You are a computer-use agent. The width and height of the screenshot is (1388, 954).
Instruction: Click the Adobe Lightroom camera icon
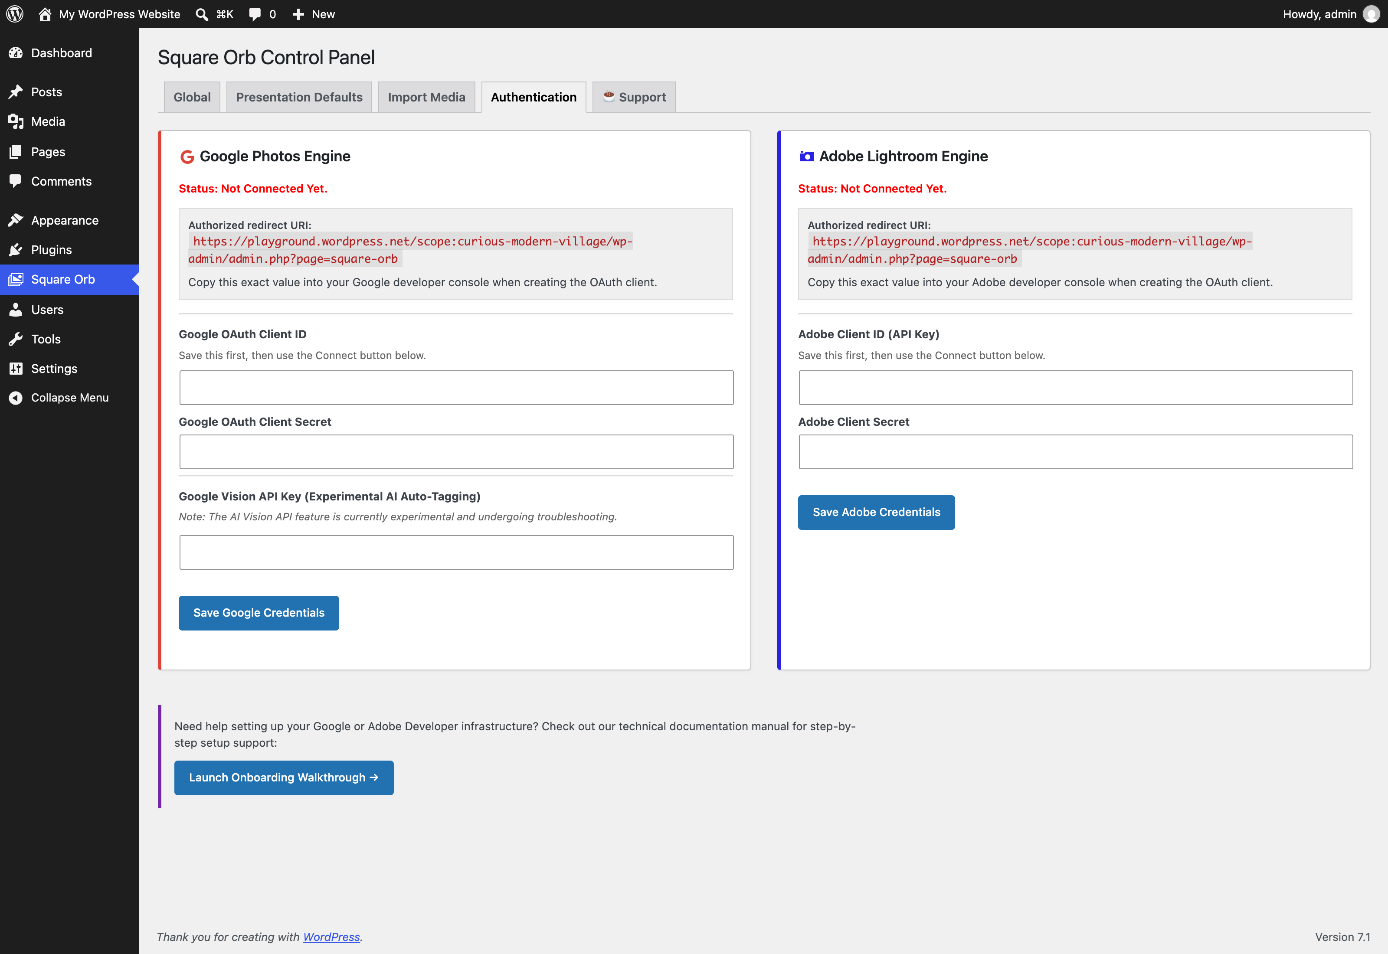click(806, 156)
